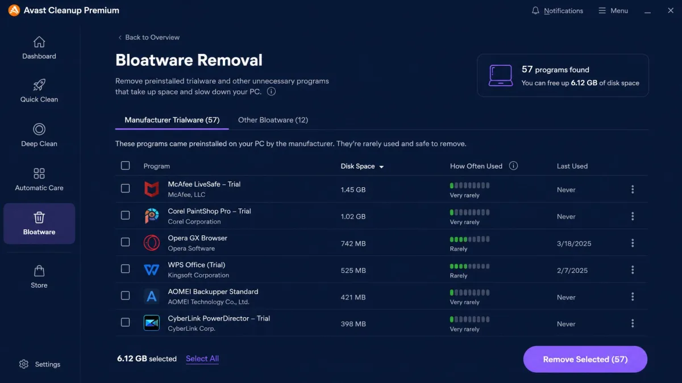Image resolution: width=682 pixels, height=383 pixels.
Task: Open more options for McAfee LiveSafe
Action: [x=633, y=190]
